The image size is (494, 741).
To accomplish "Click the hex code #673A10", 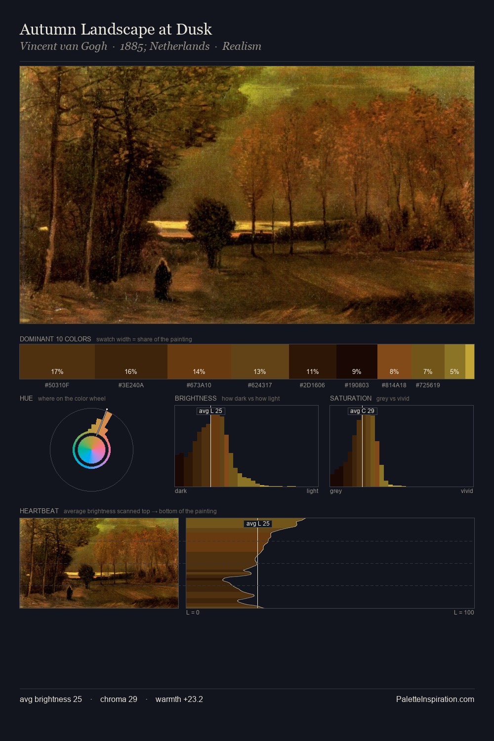I will 199,385.
